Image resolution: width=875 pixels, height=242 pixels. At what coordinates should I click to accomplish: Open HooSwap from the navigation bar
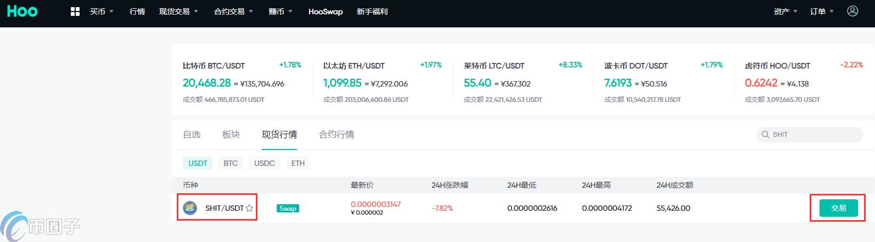pyautogui.click(x=326, y=11)
